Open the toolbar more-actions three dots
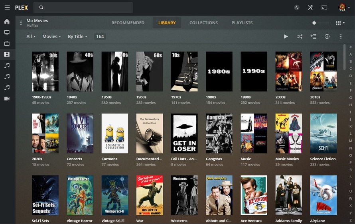 point(341,36)
